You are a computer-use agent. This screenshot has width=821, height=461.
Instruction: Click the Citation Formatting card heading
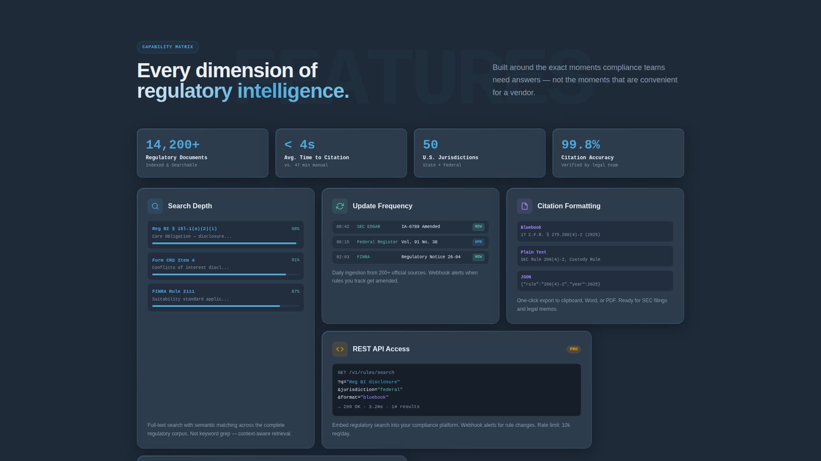pos(569,206)
